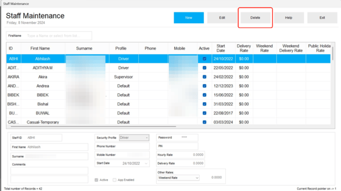Sort by Weekend Delivery Rate column header
The height and width of the screenshot is (191, 341).
(x=291, y=48)
